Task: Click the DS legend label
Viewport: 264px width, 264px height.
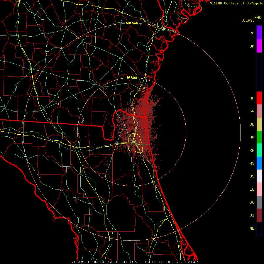Action: pyautogui.click(x=252, y=176)
